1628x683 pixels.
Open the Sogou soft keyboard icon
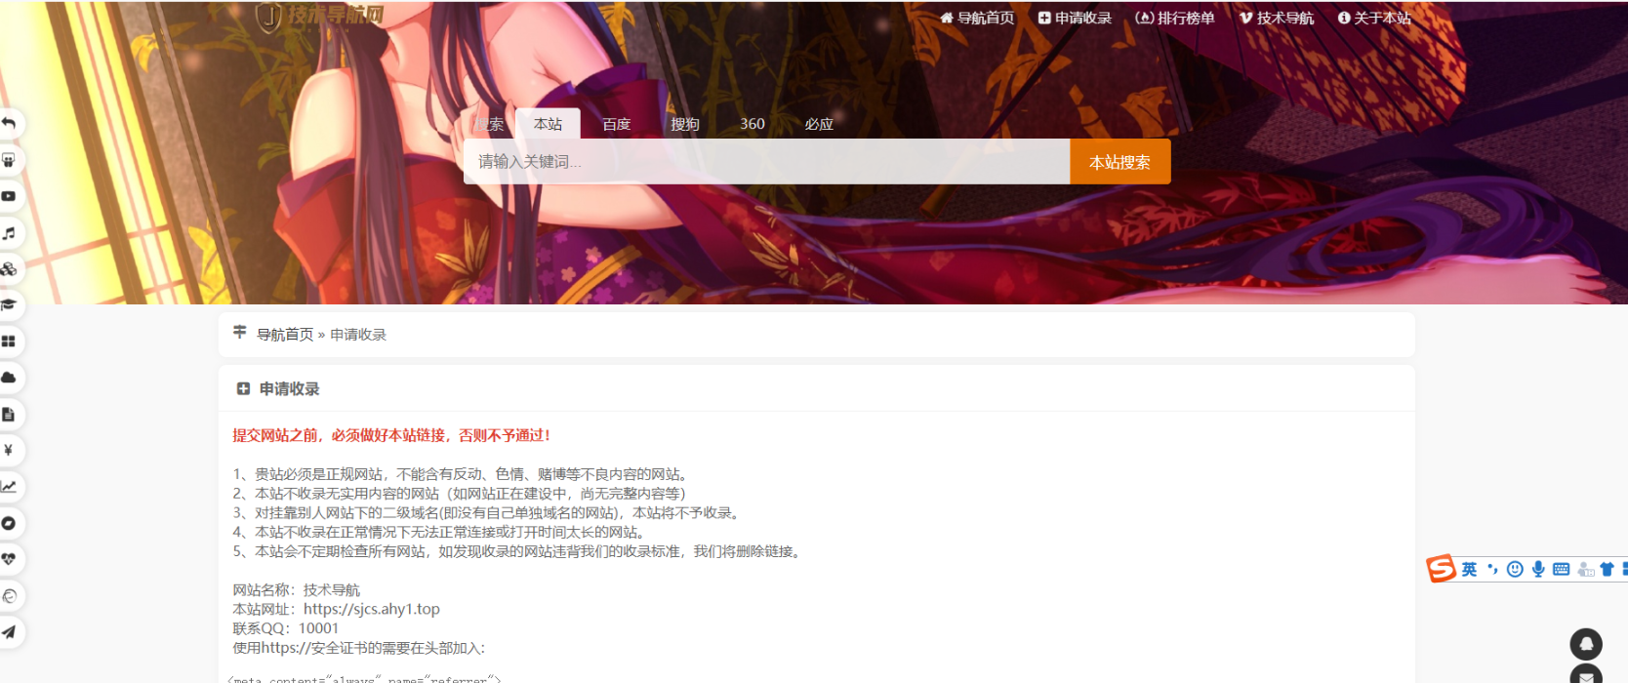click(x=1562, y=569)
